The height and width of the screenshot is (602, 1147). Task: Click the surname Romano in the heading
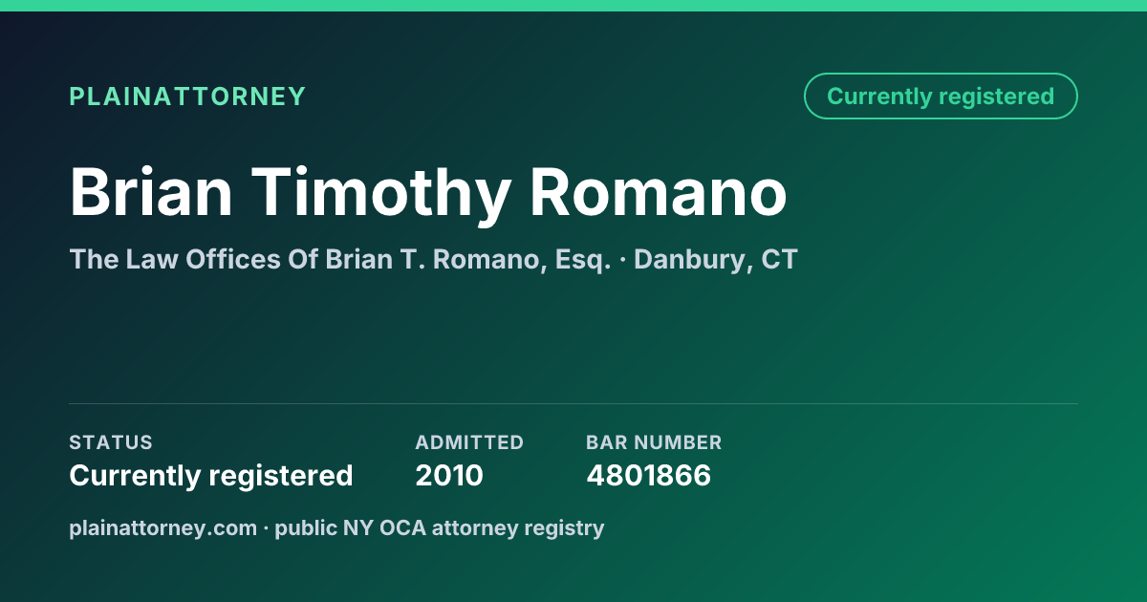[659, 193]
